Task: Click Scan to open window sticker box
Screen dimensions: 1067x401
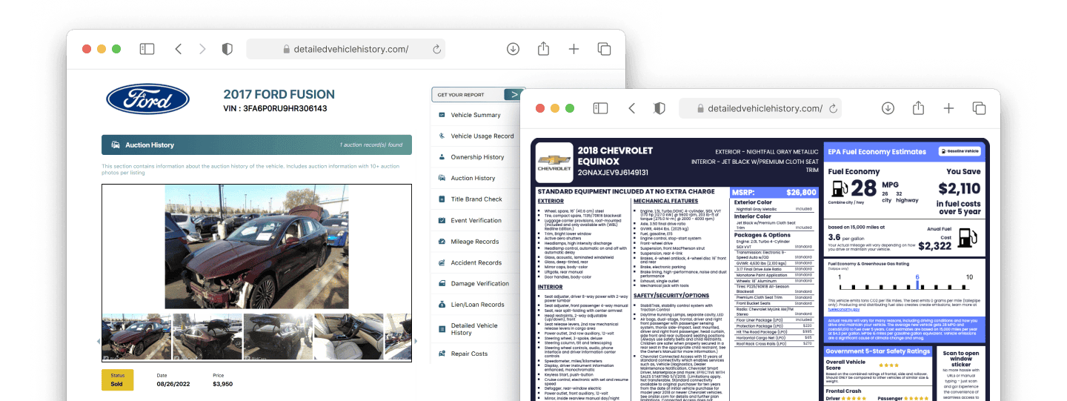Action: click(x=961, y=374)
